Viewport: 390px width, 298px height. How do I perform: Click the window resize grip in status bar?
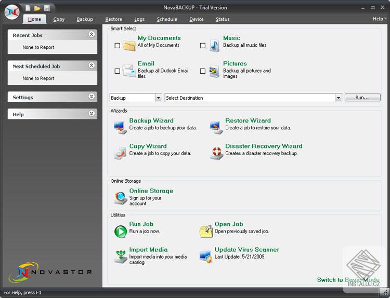384,292
